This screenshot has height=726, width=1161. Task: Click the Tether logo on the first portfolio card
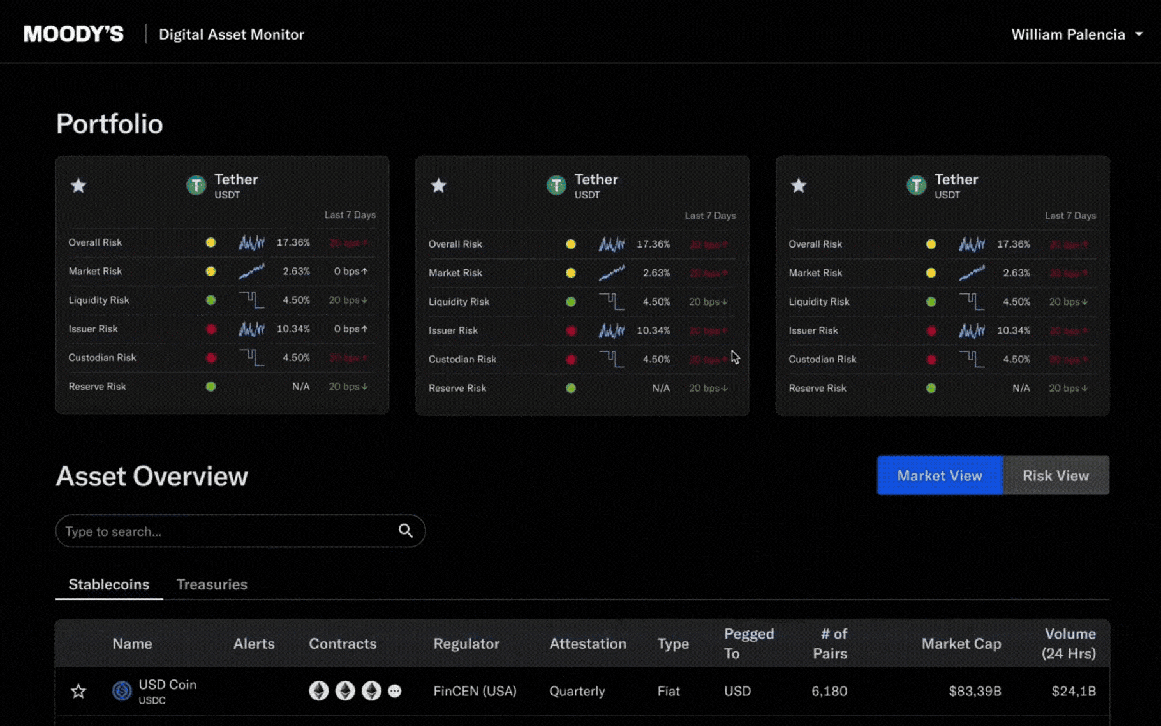(196, 185)
